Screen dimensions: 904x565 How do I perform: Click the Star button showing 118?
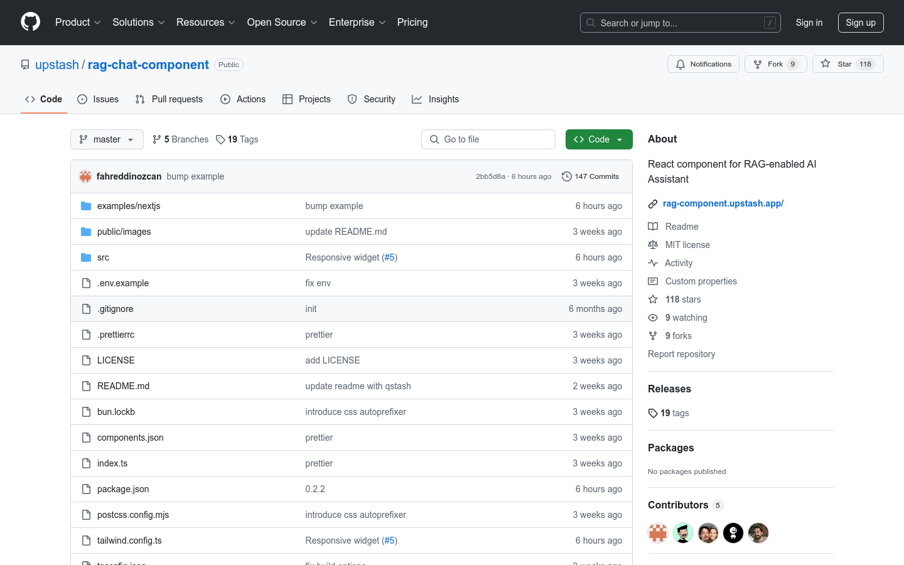coord(847,63)
